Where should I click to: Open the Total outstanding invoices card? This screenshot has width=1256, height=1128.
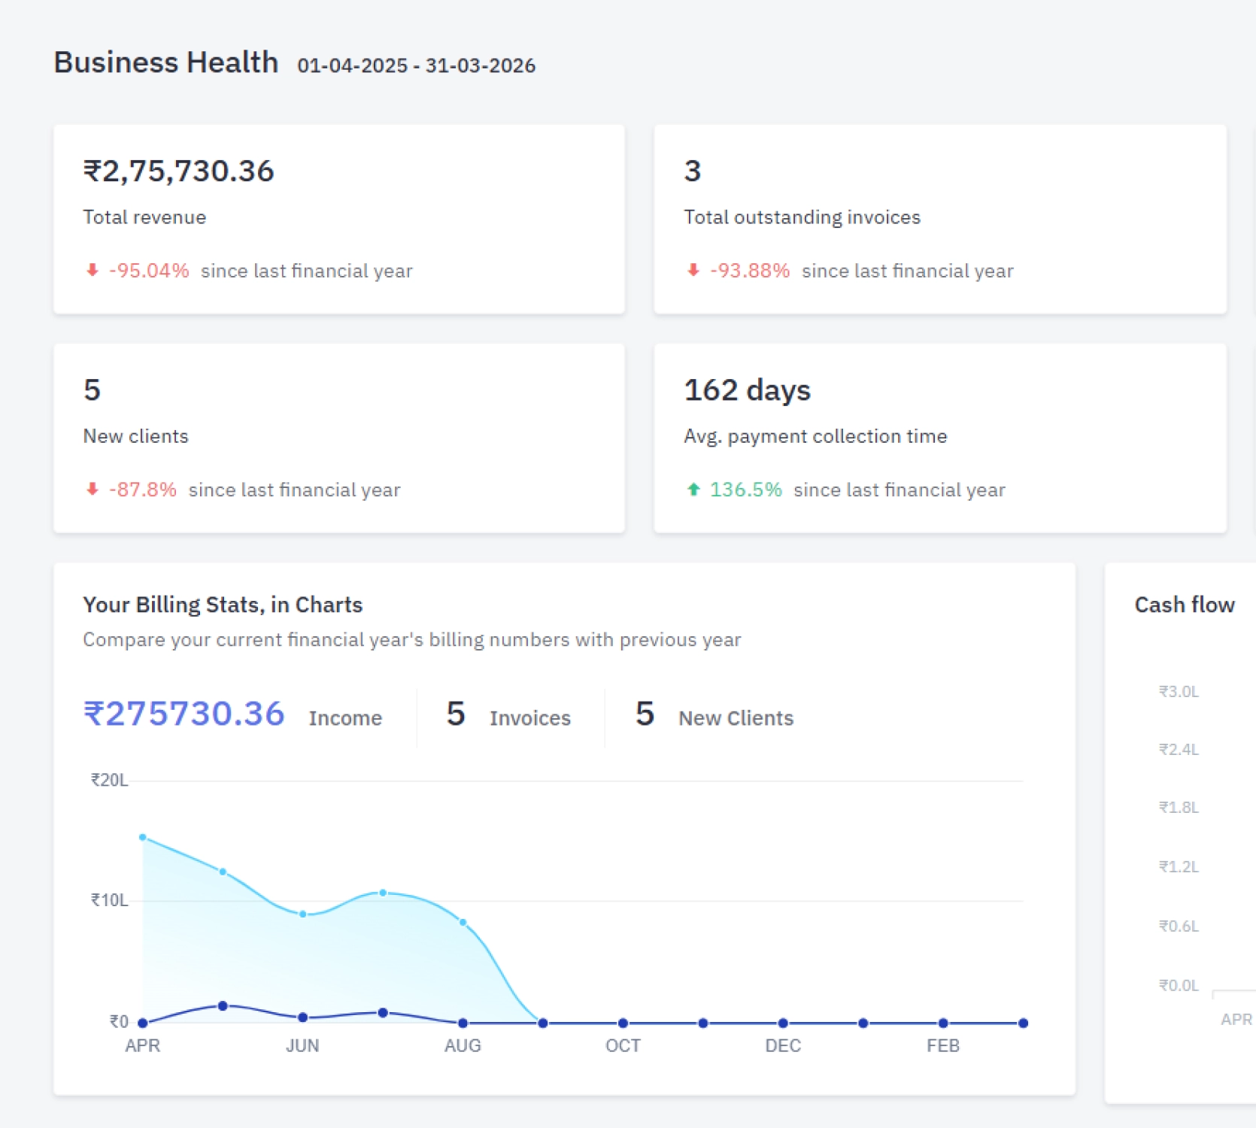point(940,218)
